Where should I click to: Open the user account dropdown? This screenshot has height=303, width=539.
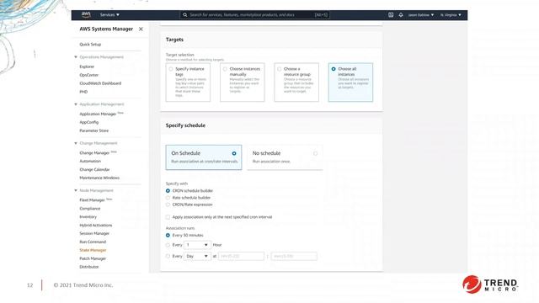point(421,15)
